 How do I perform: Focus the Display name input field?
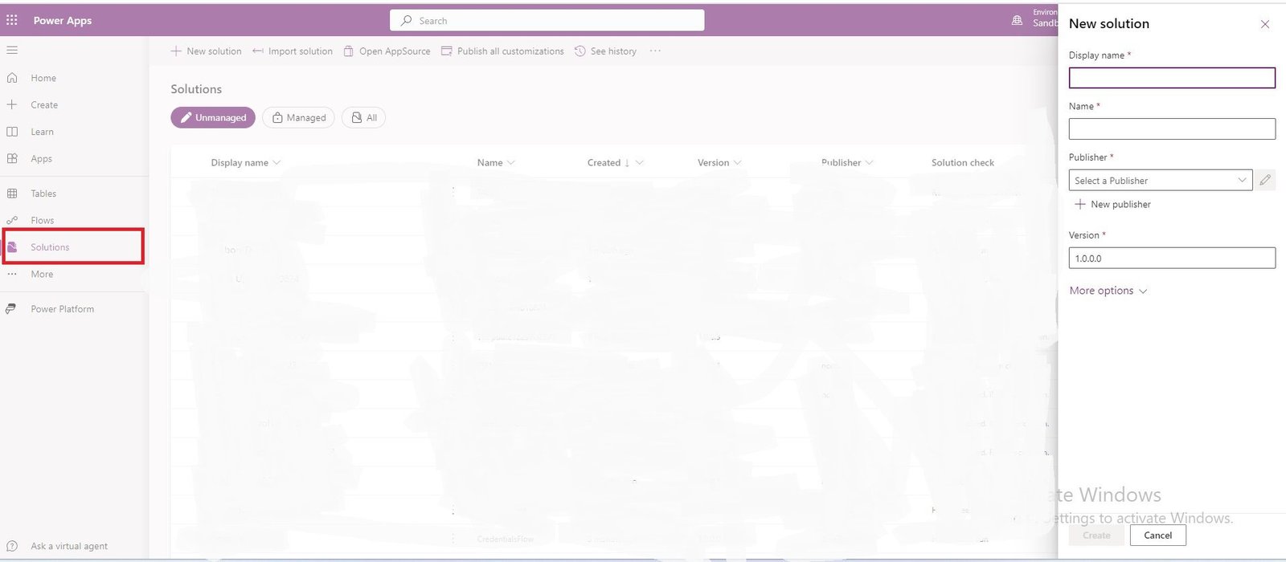click(1172, 78)
